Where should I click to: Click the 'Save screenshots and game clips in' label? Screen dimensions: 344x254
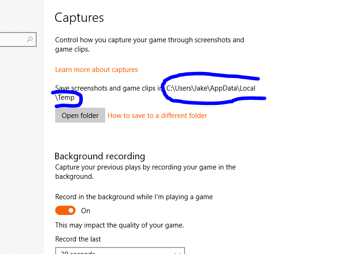click(107, 88)
